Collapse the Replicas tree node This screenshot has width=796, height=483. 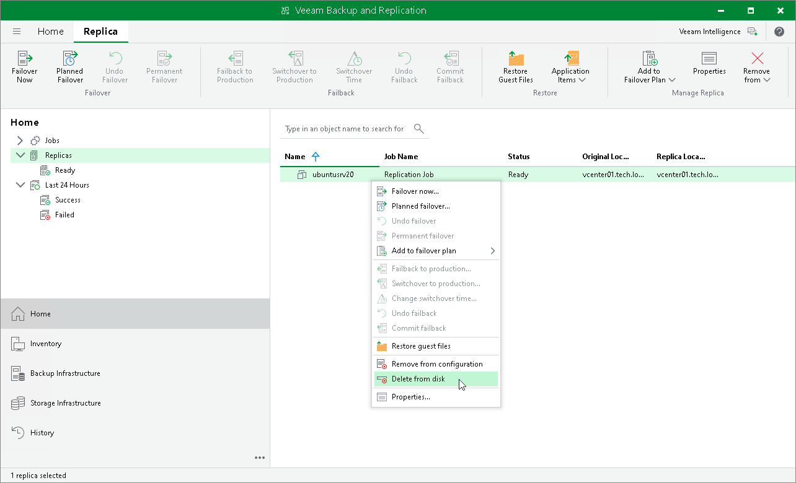click(20, 155)
